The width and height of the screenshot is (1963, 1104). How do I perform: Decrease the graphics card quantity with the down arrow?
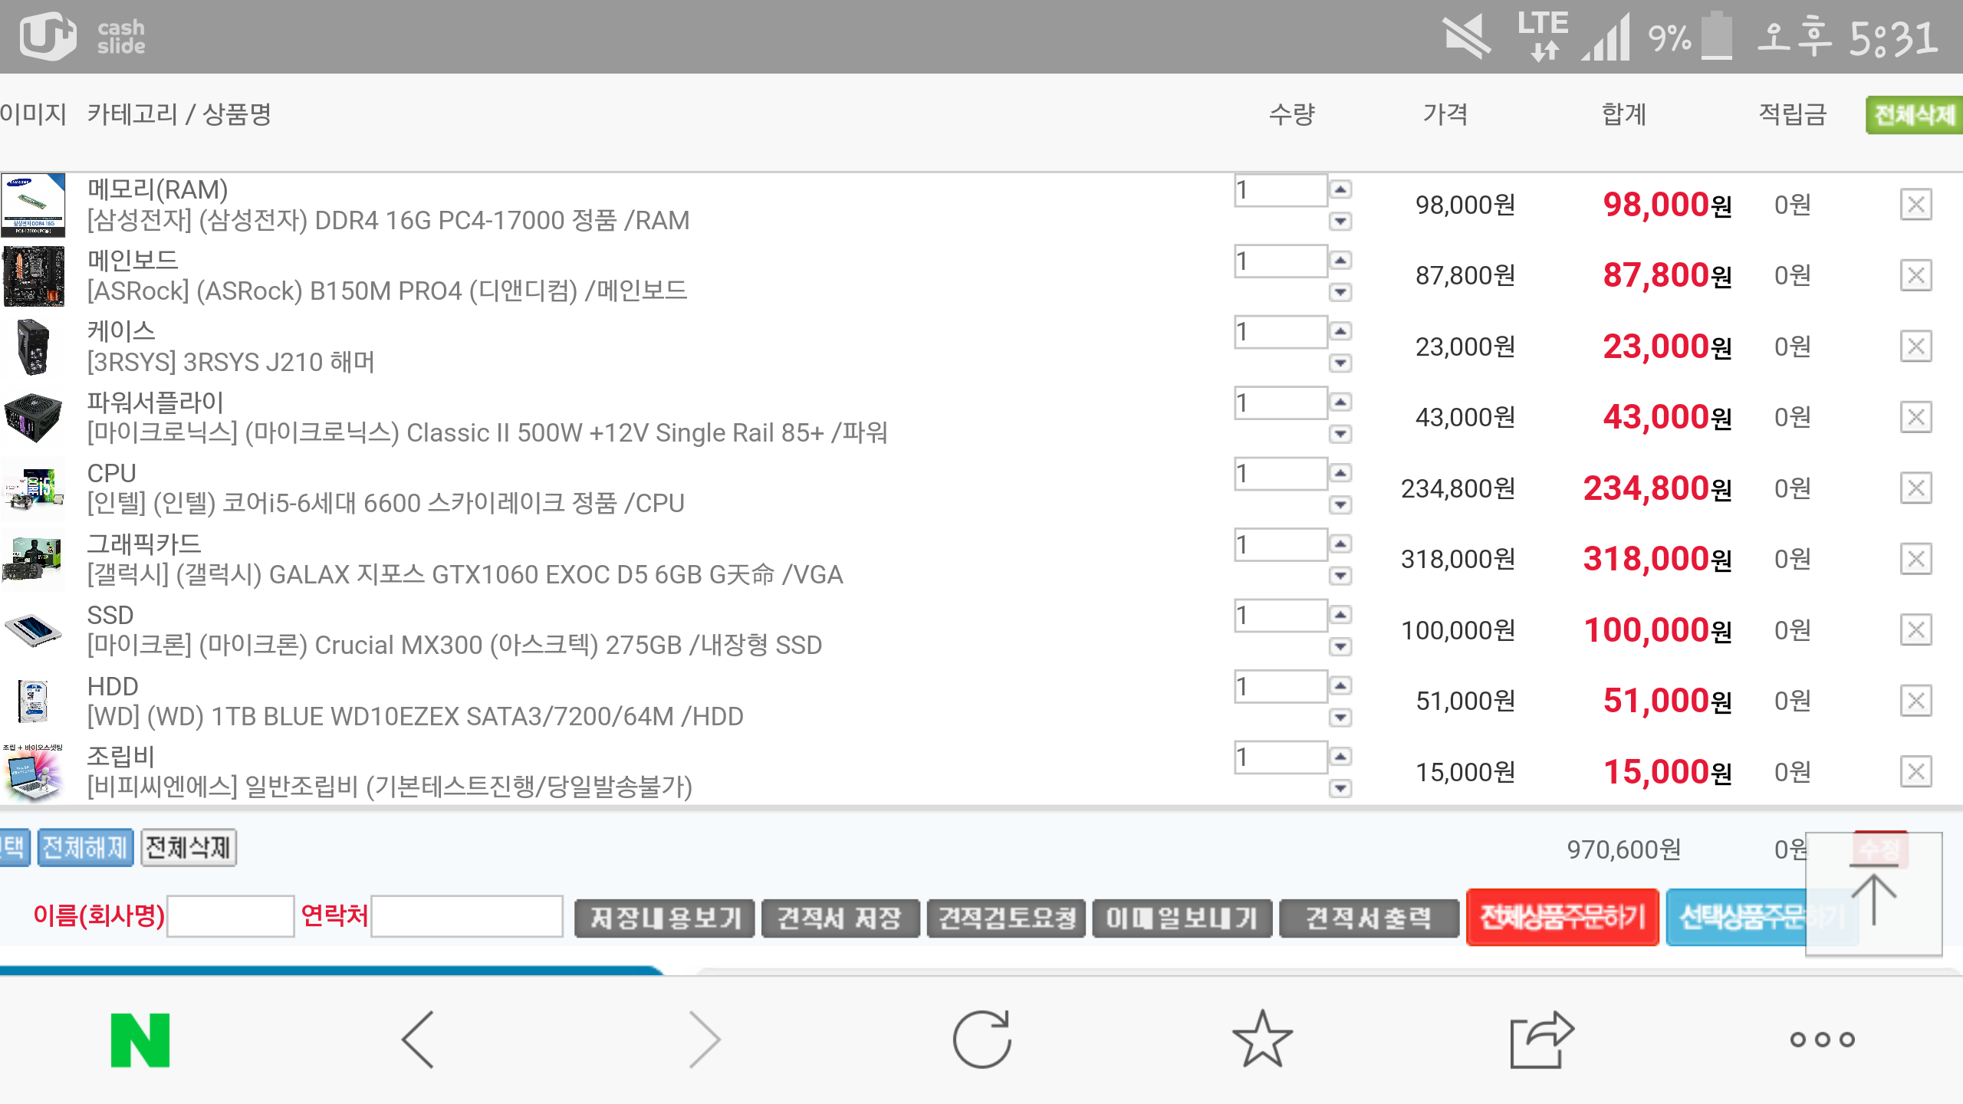click(1340, 576)
